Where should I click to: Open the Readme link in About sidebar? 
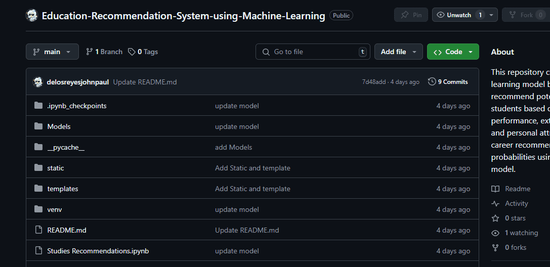(x=518, y=189)
